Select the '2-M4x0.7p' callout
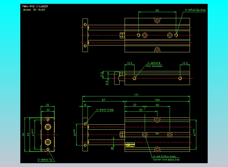Viewport: 228px width, 167px height. point(45,160)
